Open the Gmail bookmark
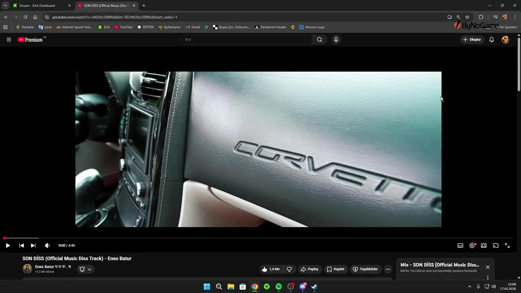The width and height of the screenshot is (521, 293). tap(193, 27)
